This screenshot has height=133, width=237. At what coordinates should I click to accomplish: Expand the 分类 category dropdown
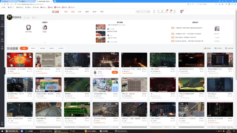pos(80,12)
